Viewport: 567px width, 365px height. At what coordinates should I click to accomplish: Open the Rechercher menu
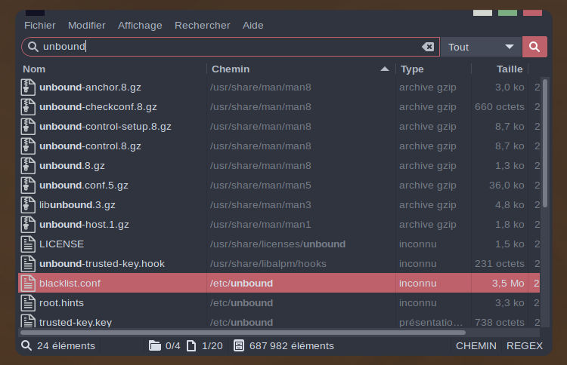point(202,25)
